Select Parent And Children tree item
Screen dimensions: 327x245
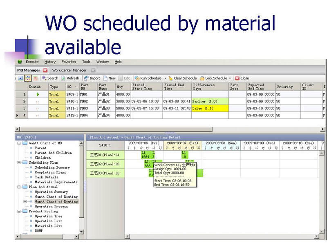point(53,153)
